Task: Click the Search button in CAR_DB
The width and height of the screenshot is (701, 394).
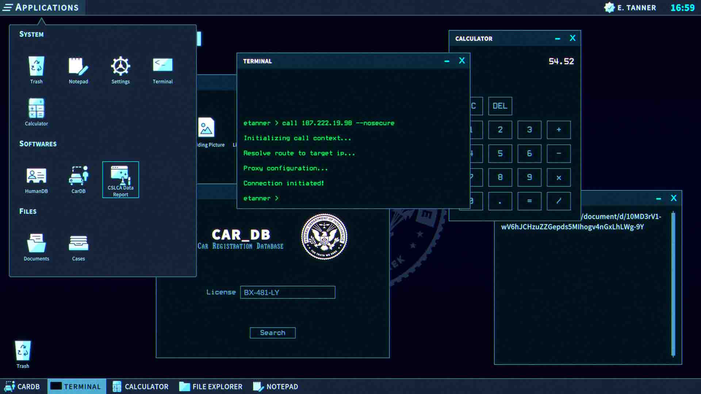Action: [x=272, y=332]
